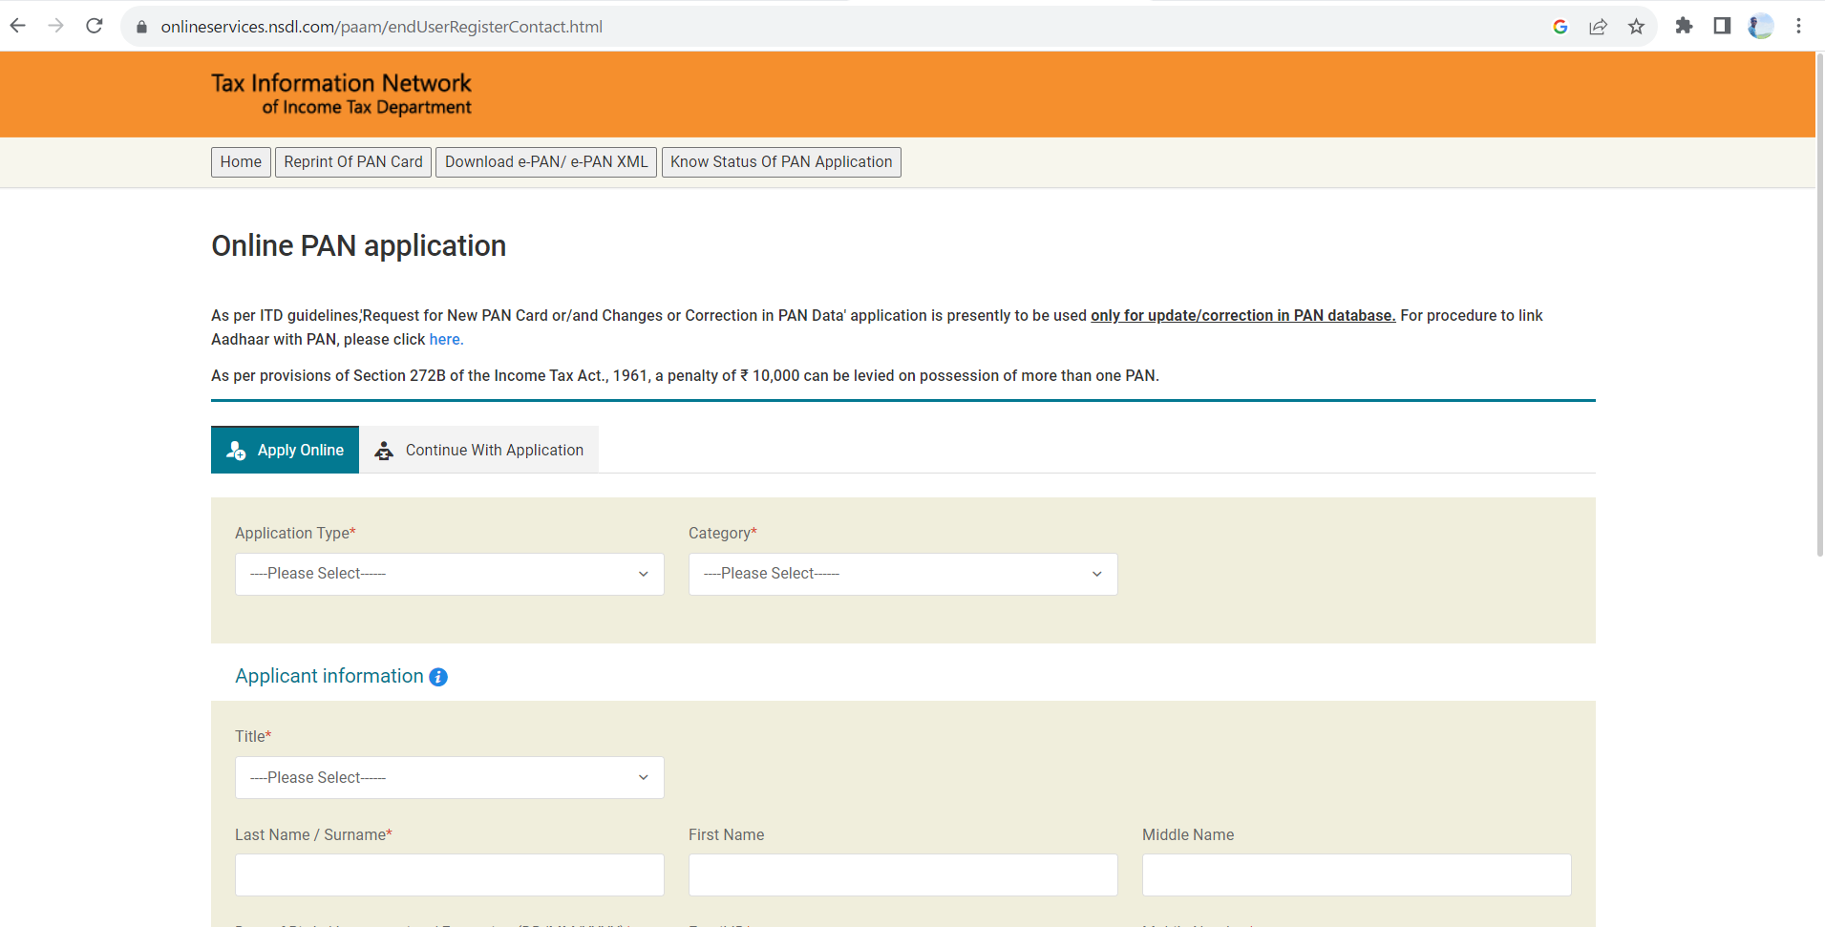Click Know Status Of PAN Application
The height and width of the screenshot is (927, 1825).
click(780, 162)
